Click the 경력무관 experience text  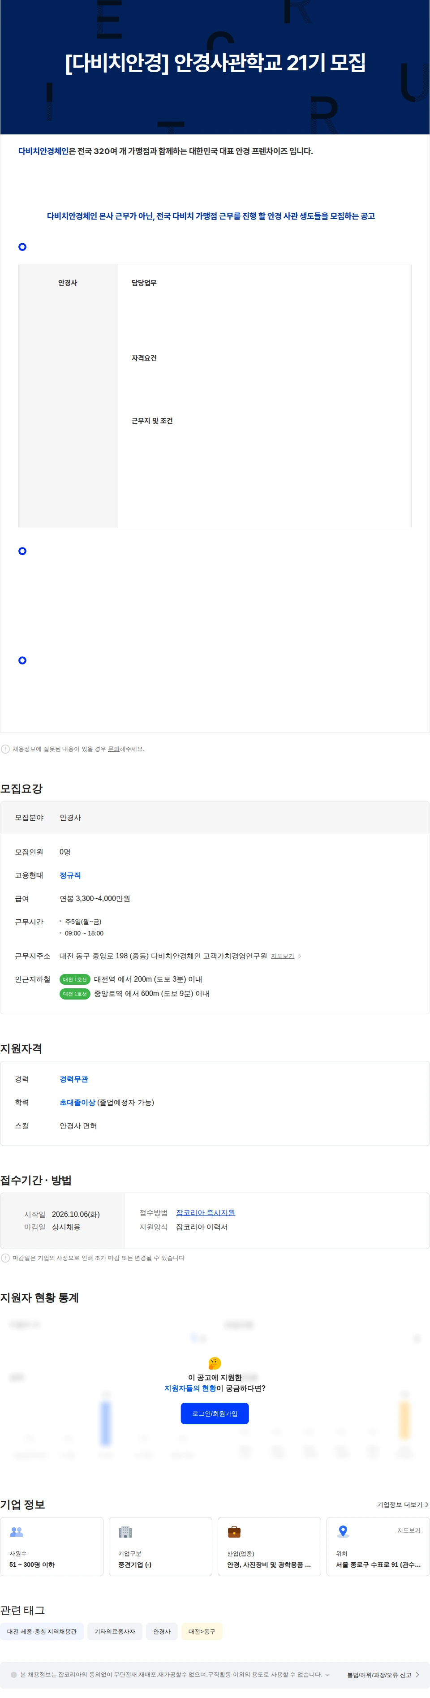pos(74,1079)
